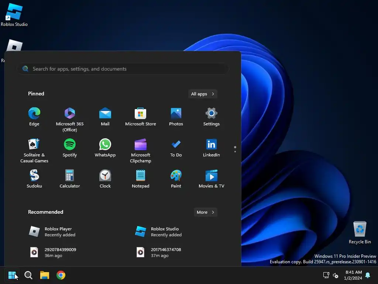378x284 pixels.
Task: Launch Sudoku game
Action: tap(34, 179)
